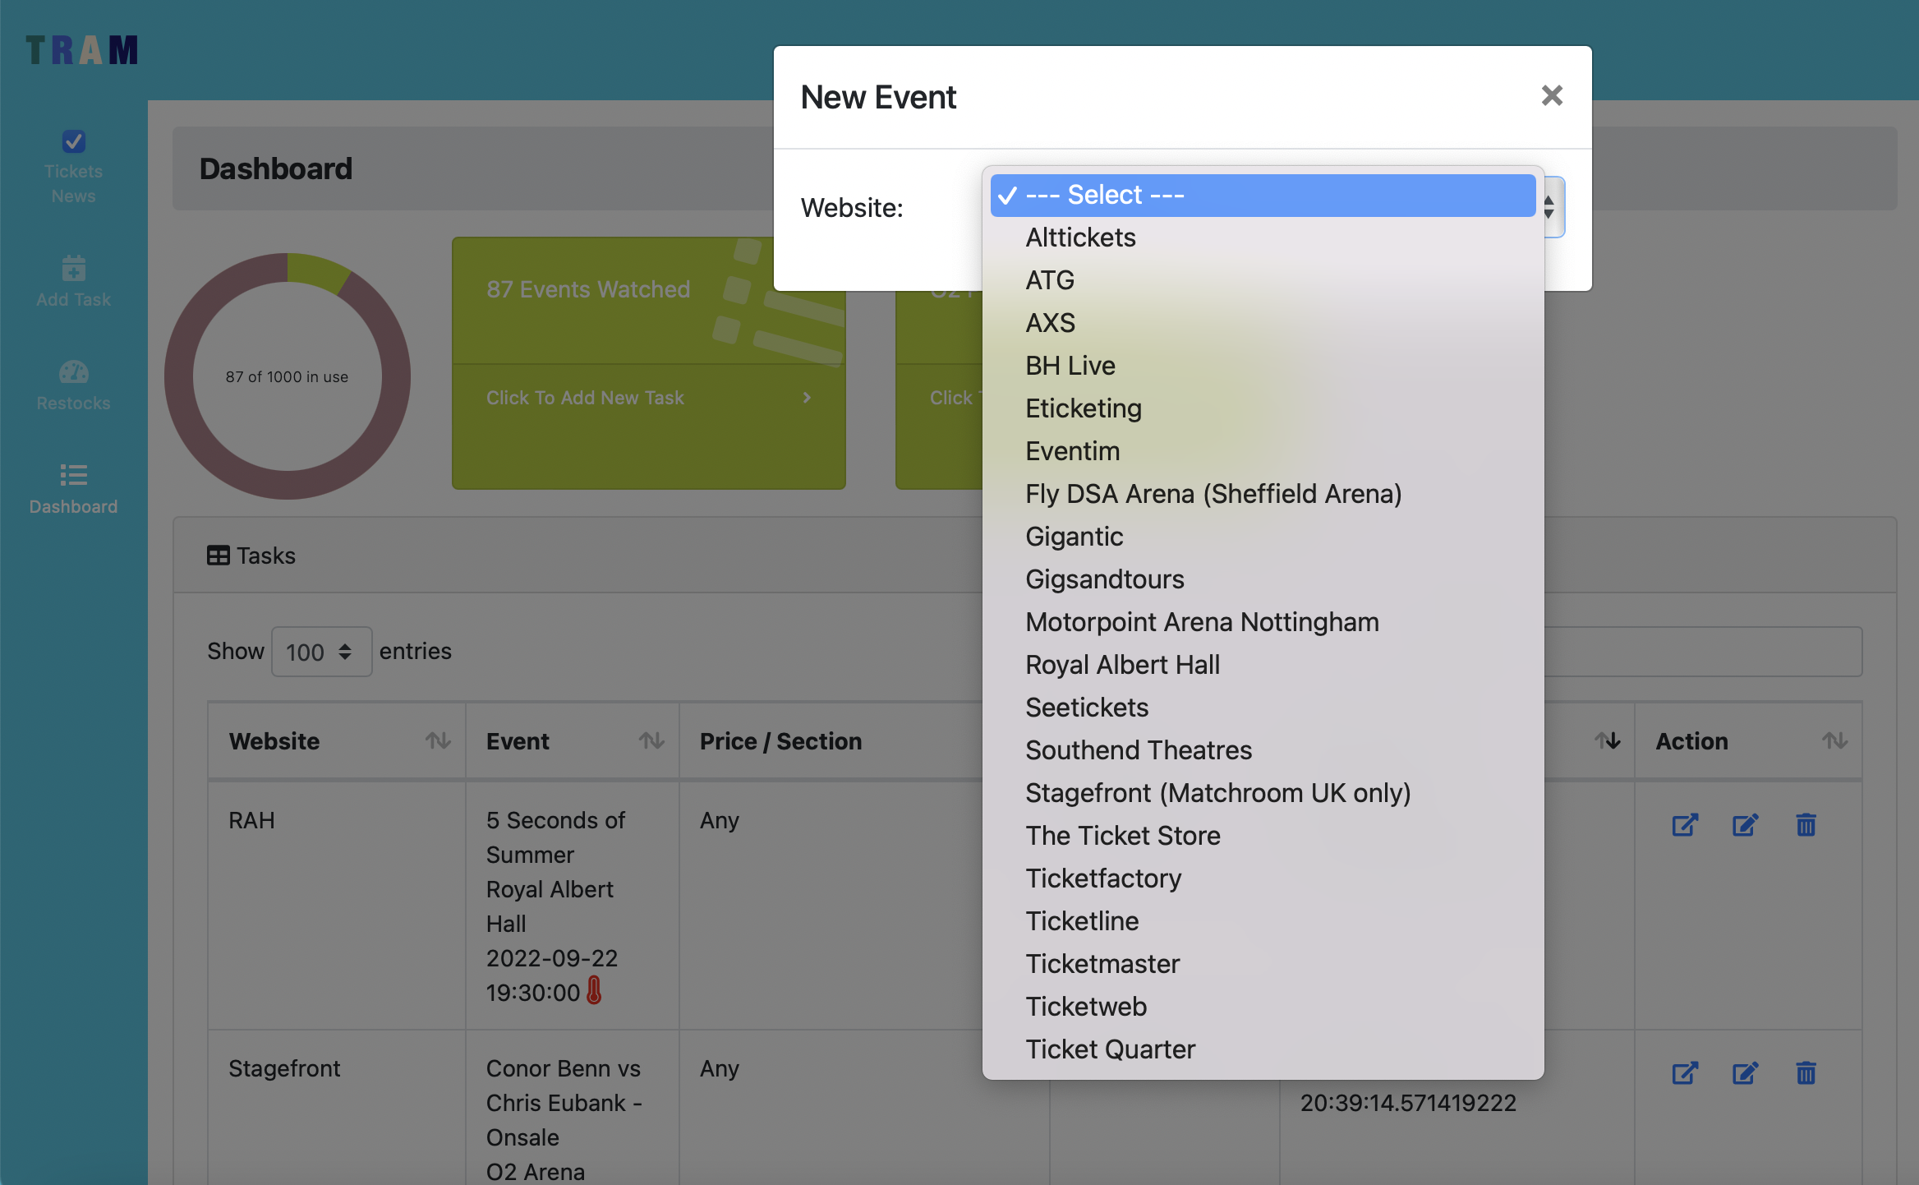1919x1185 pixels.
Task: Open external link icon for Stagefront task
Action: [1685, 1072]
